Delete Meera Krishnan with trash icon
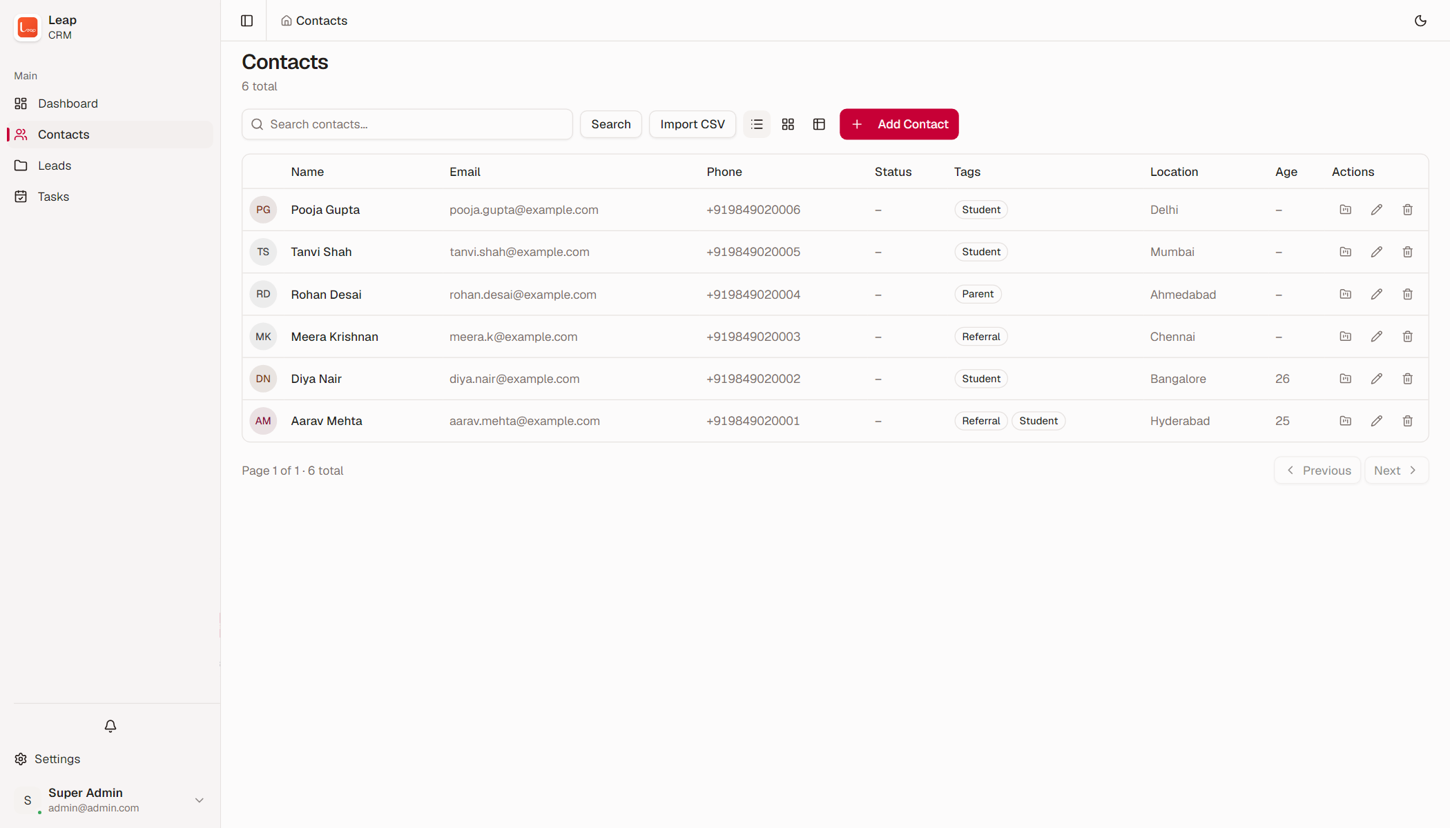The height and width of the screenshot is (828, 1450). [x=1407, y=337]
